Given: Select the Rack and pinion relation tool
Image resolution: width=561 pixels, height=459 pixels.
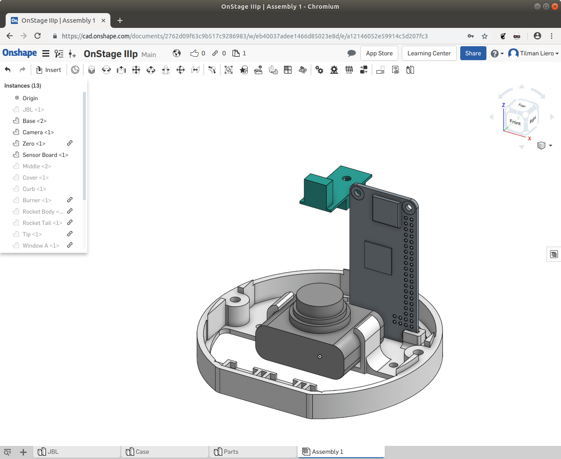Looking at the screenshot, I should (x=334, y=70).
